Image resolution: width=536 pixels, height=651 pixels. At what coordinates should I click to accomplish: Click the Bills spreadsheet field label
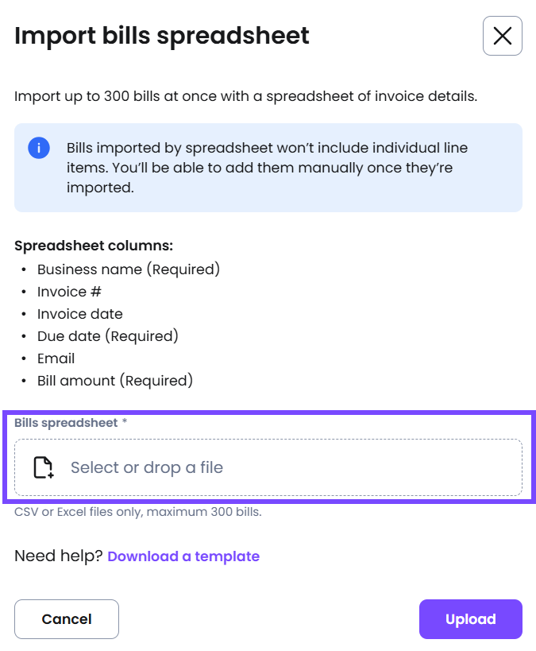(66, 423)
